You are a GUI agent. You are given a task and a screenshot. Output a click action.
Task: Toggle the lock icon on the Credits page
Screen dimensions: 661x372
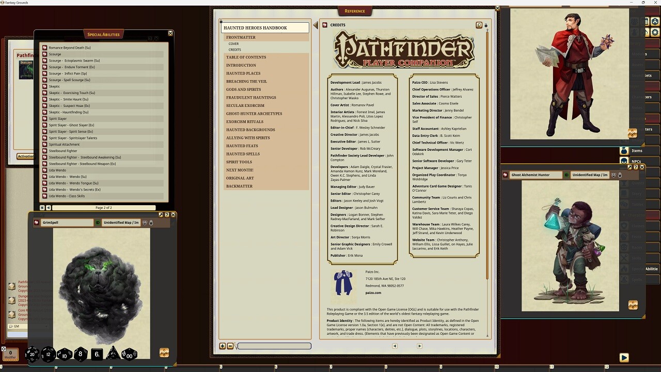coord(485,26)
